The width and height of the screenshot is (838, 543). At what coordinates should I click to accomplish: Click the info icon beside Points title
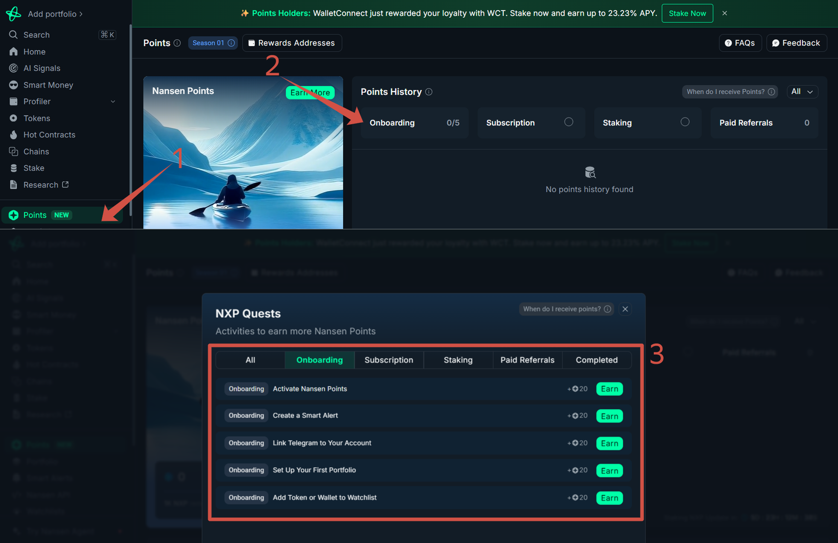click(177, 43)
